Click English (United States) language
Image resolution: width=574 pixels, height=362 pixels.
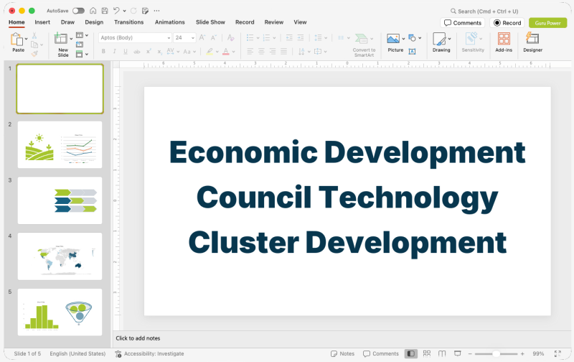coord(77,353)
